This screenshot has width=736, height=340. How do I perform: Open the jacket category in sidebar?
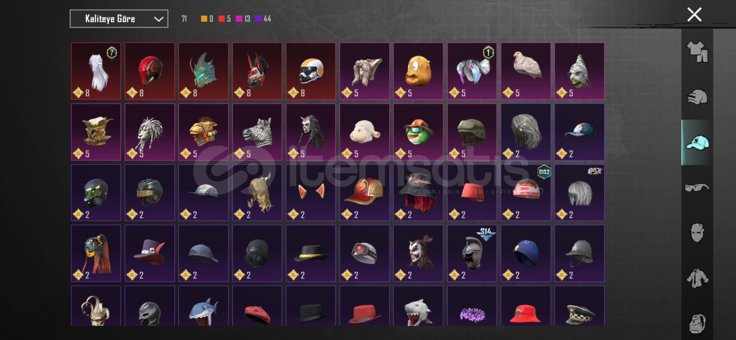point(697,278)
